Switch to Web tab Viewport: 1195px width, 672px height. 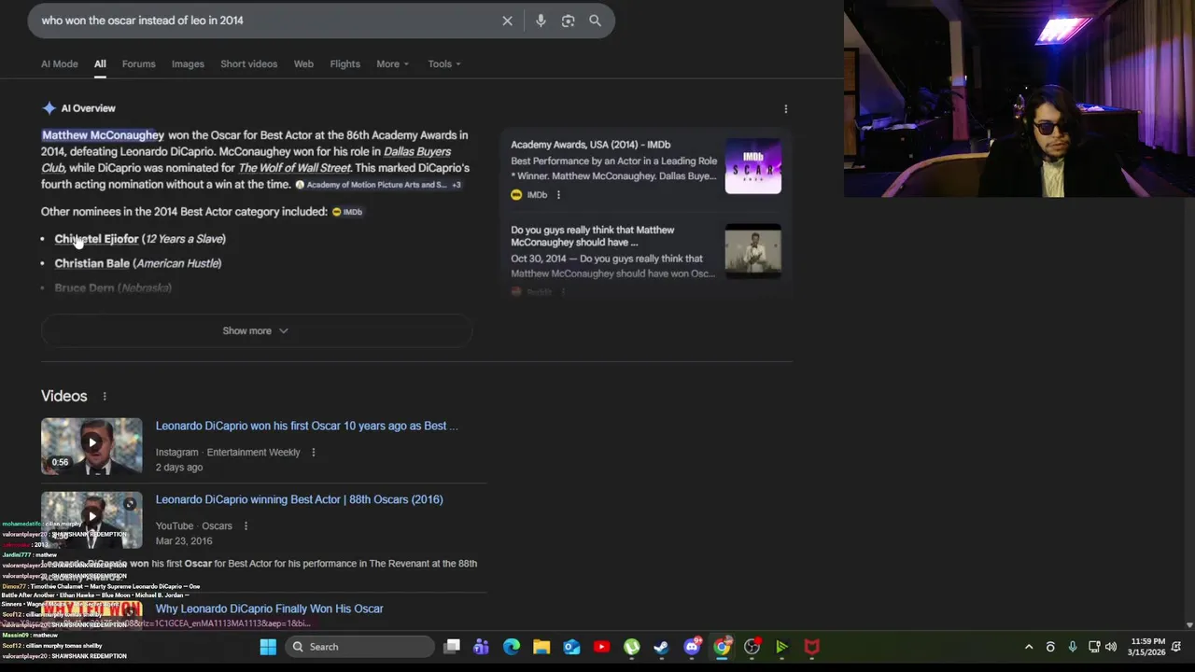pos(303,64)
